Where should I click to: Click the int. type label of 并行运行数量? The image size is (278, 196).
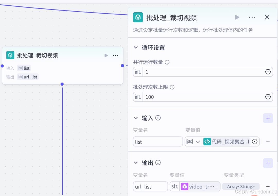[x=138, y=72]
